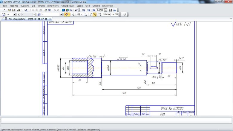This screenshot has height=131, width=233.
Task: Save the drawing with the floppy icon
Action: pos(13,10)
